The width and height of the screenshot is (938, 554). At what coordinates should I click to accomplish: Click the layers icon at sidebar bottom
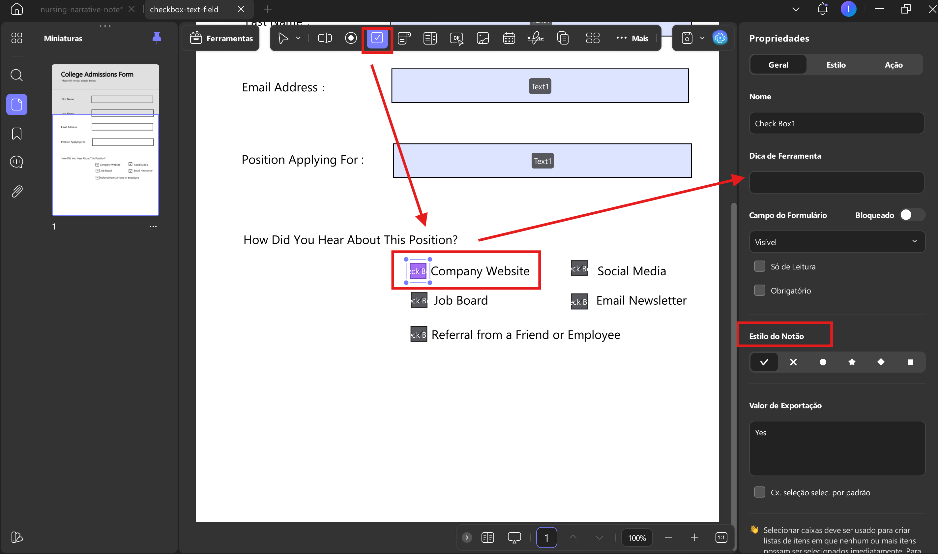[16, 537]
